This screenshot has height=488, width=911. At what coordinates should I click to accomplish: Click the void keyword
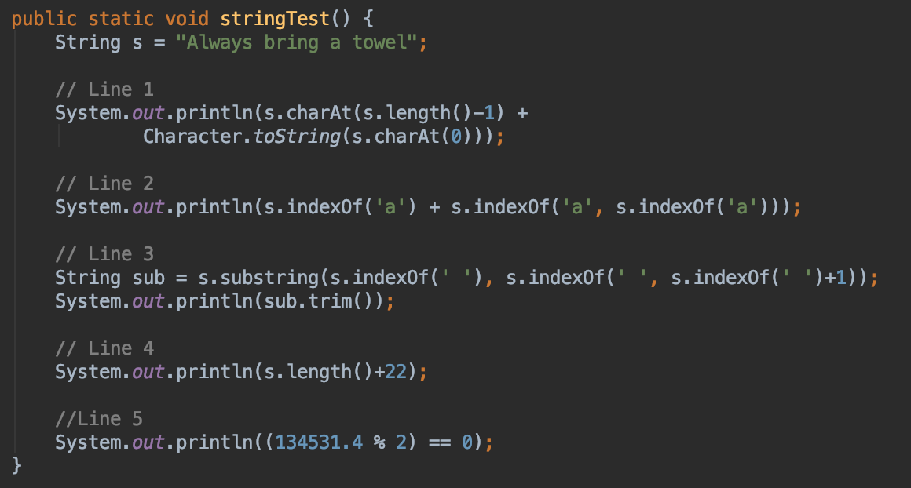pyautogui.click(x=187, y=19)
